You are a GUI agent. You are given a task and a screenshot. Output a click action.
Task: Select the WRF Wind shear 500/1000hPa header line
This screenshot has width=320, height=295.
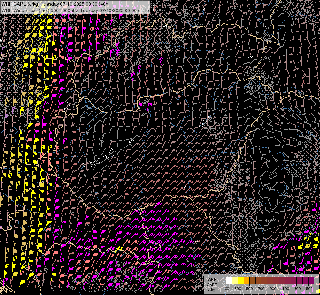pyautogui.click(x=75, y=10)
